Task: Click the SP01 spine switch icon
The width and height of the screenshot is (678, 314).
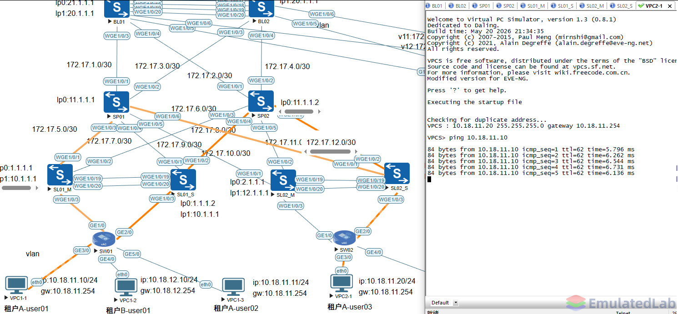Action: (x=116, y=102)
